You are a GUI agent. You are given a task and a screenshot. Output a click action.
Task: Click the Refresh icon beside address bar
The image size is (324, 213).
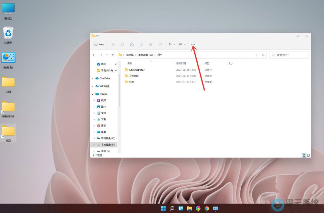263,55
